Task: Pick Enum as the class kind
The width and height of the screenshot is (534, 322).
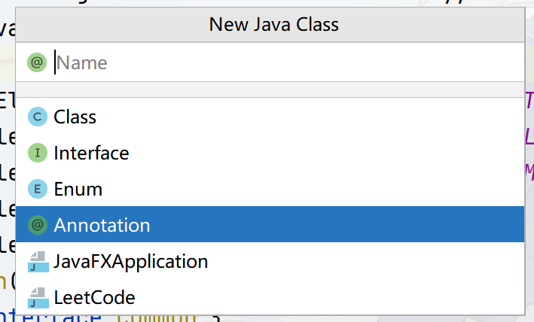Action: (270, 189)
